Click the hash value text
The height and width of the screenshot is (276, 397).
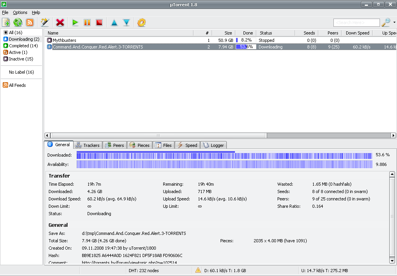(x=132, y=255)
